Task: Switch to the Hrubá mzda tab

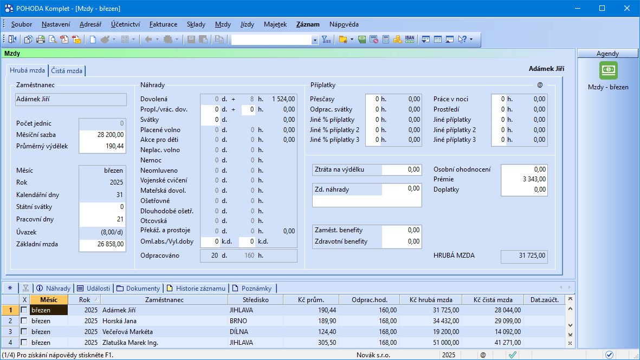Action: [x=27, y=70]
